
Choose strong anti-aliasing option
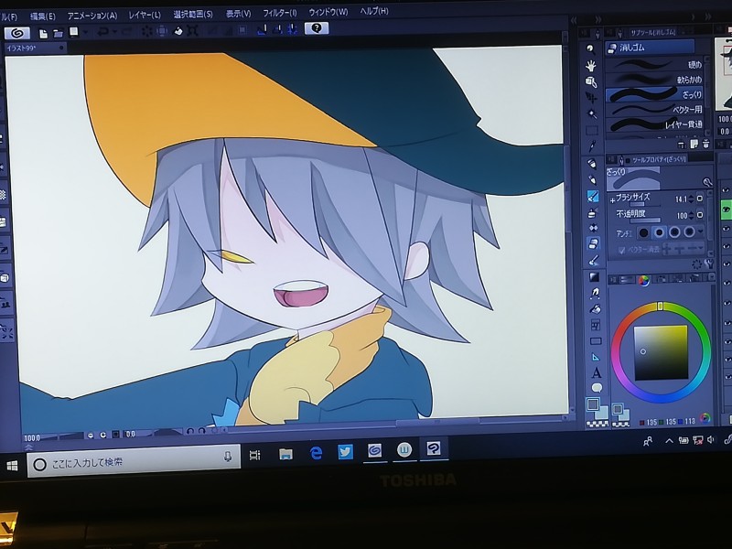pyautogui.click(x=689, y=231)
